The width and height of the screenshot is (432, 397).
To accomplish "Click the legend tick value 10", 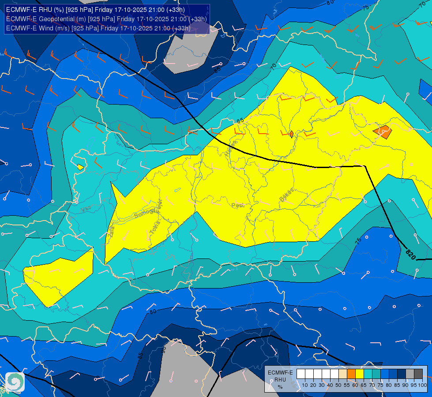I will pyautogui.click(x=305, y=385).
